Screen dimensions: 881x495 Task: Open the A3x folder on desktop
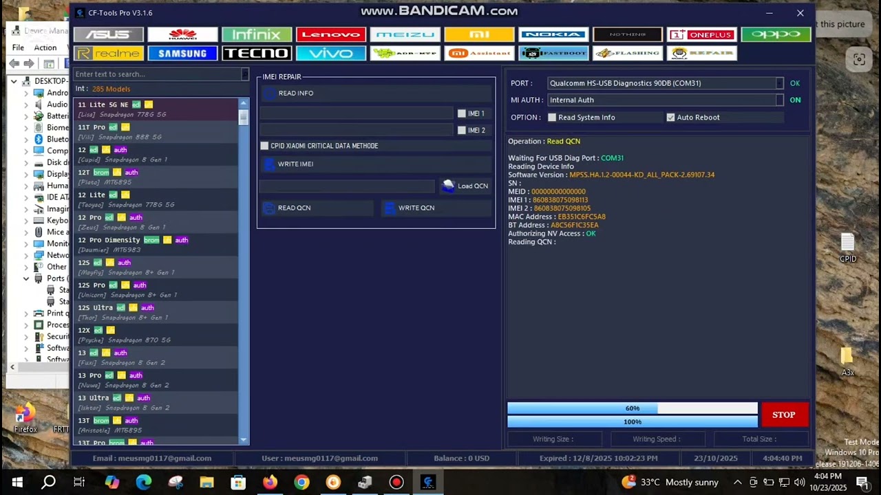pos(847,362)
